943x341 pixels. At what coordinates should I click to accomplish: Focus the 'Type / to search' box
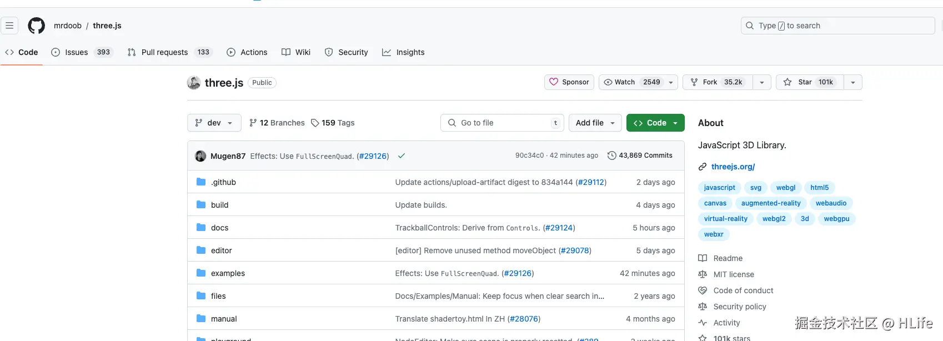(x=837, y=26)
